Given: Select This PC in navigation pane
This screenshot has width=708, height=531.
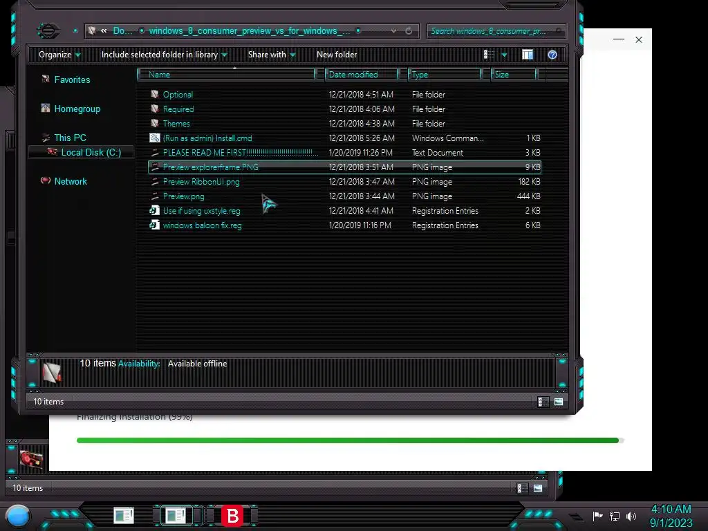Looking at the screenshot, I should click(x=70, y=138).
